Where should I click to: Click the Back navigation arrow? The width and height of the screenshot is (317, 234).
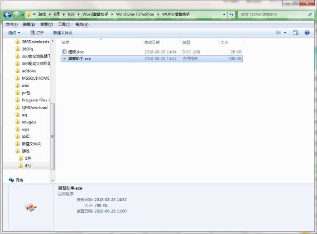(7, 14)
